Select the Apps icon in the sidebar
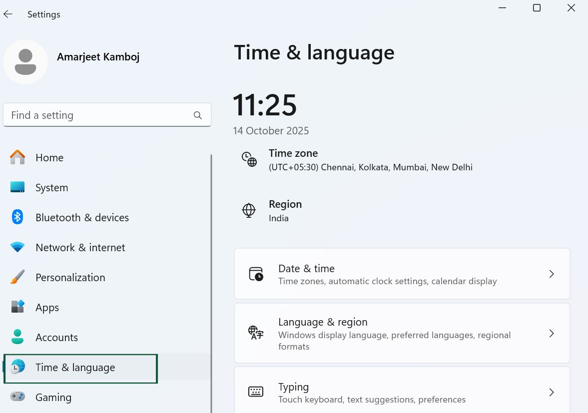 click(17, 307)
